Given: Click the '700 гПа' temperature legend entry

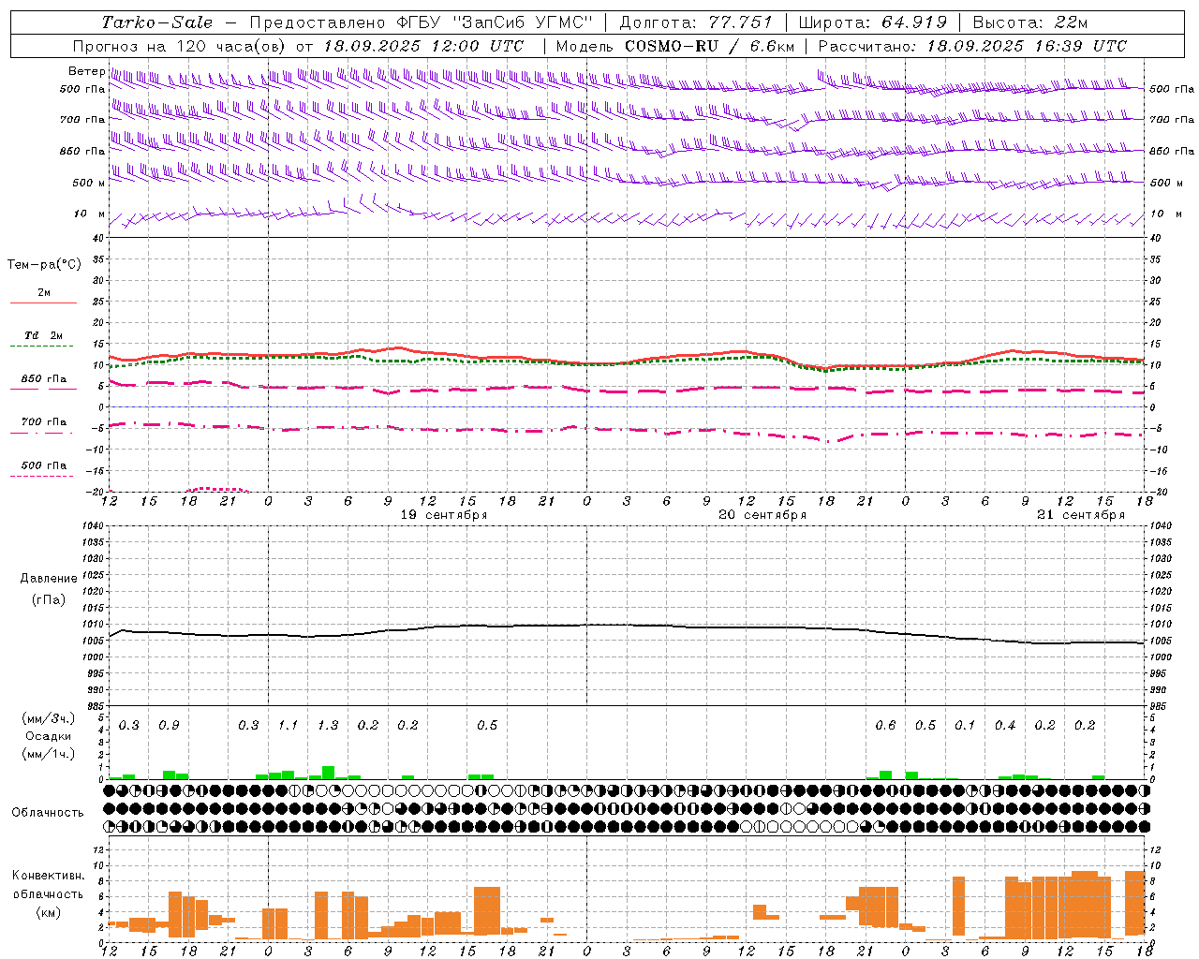Looking at the screenshot, I should (44, 422).
